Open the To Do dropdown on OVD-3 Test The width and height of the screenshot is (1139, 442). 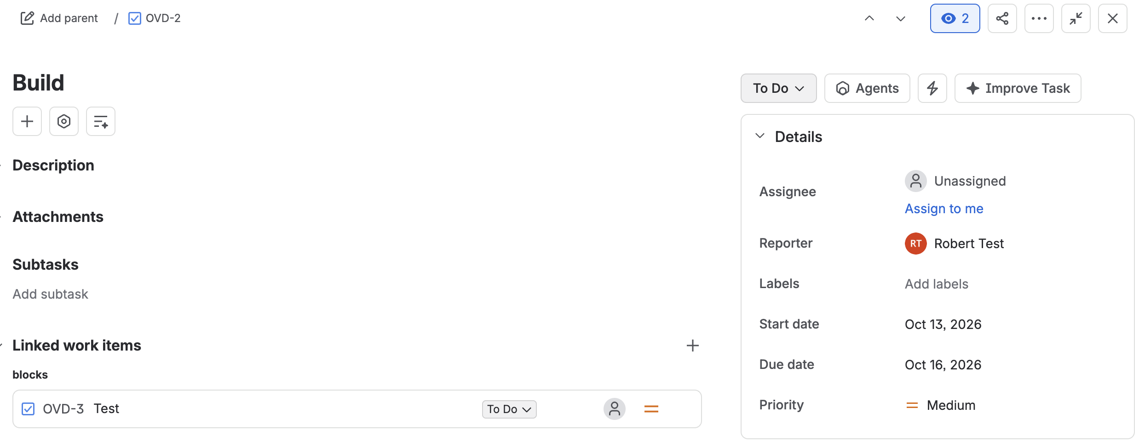[509, 409]
